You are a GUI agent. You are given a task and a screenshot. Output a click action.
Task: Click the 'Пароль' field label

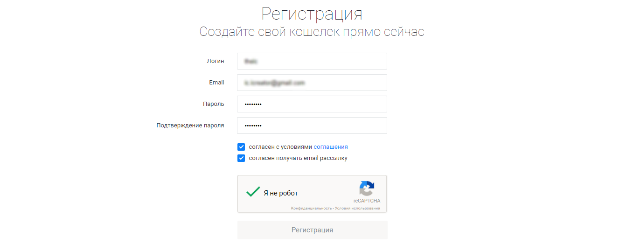click(x=214, y=104)
